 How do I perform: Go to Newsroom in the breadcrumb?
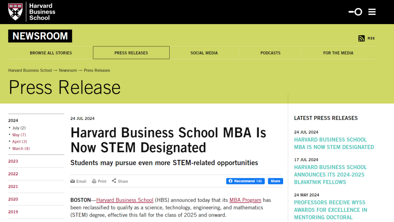point(68,70)
